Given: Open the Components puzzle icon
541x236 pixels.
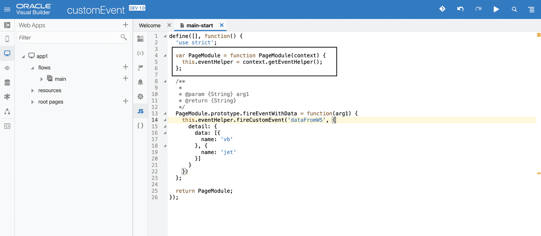Looking at the screenshot, I should [x=7, y=97].
